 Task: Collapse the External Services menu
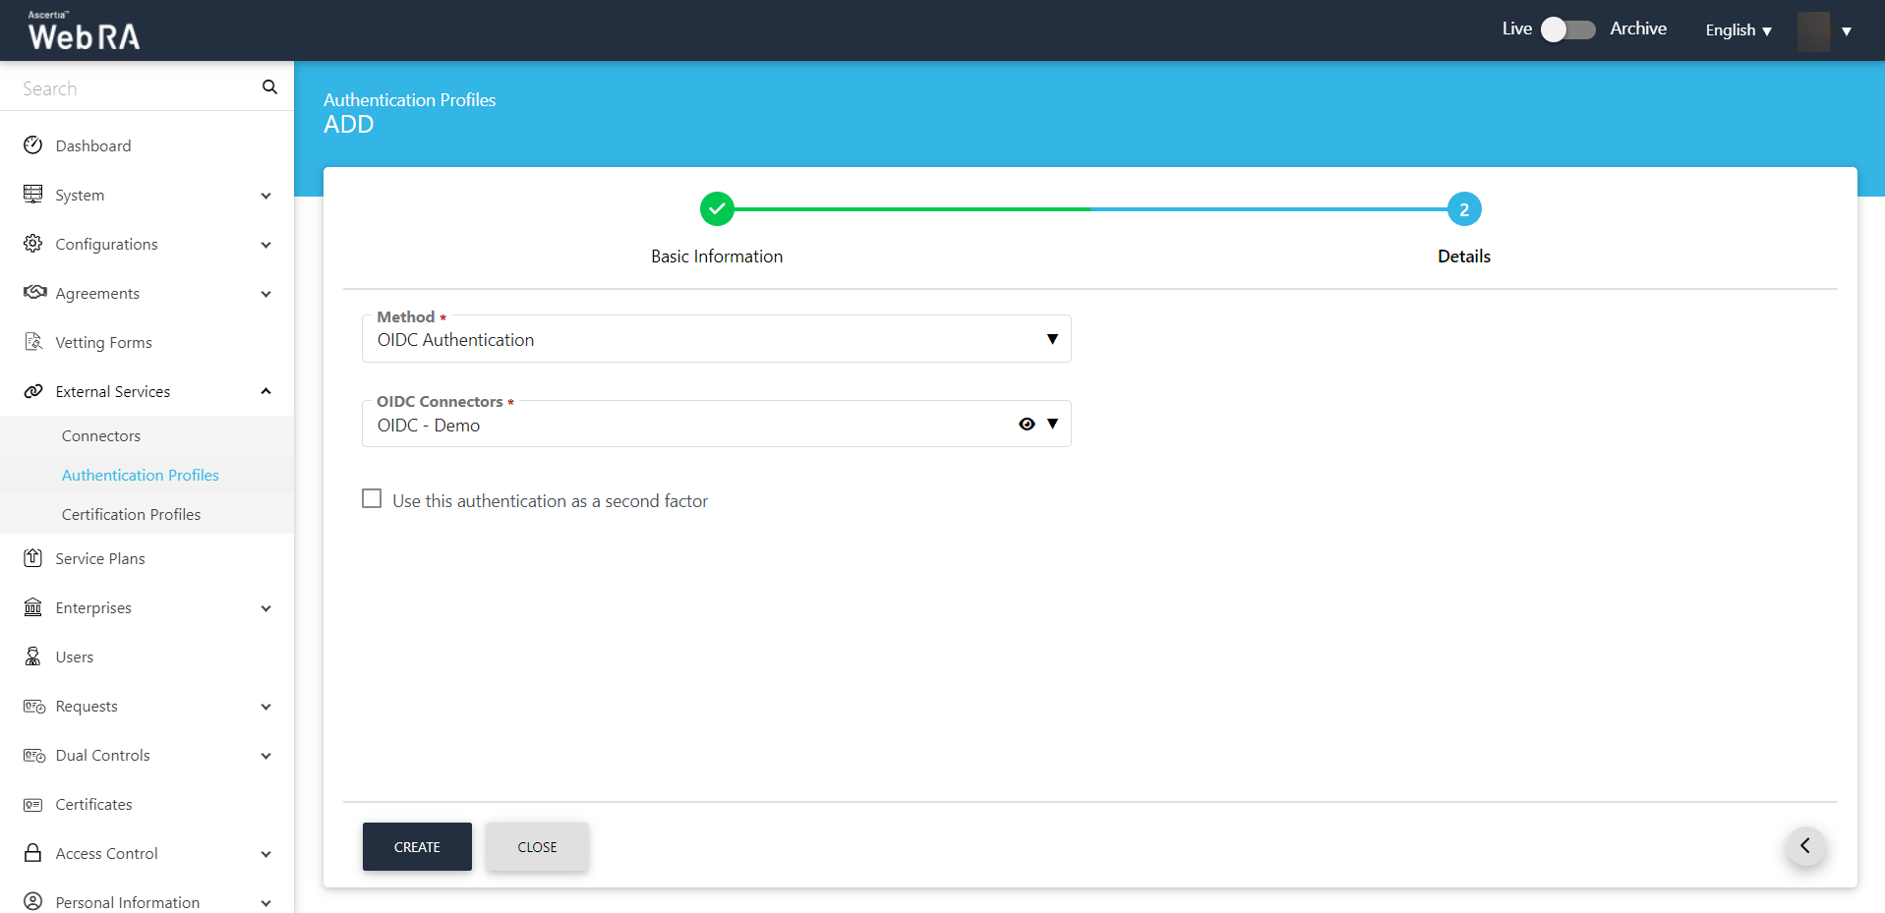(265, 391)
